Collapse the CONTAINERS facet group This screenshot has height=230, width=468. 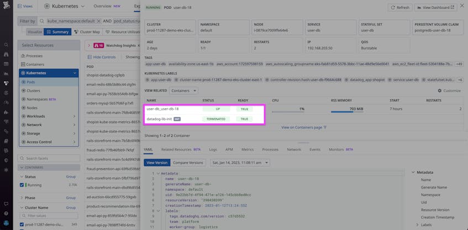[49, 168]
